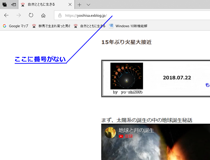
Task: Open 自然とともに生きる favorites bar link
Action: coord(90,26)
